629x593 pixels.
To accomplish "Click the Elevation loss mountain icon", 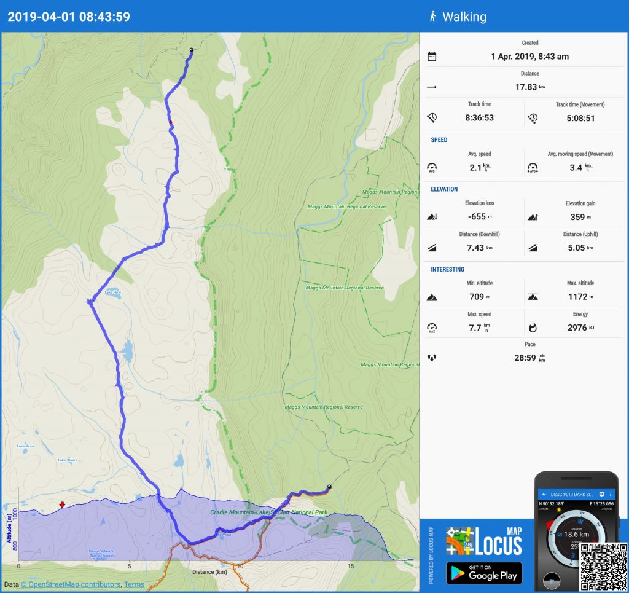I will [x=432, y=217].
